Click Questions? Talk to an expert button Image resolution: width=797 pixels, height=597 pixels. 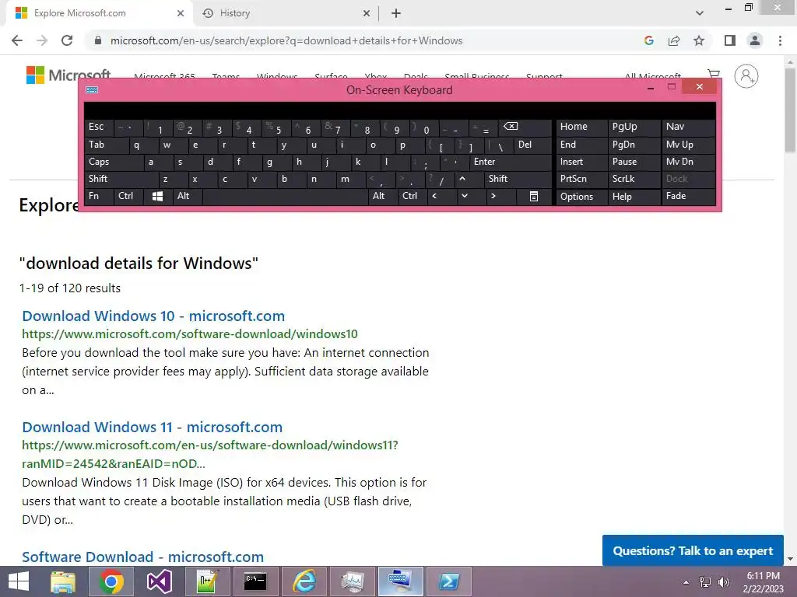click(693, 551)
